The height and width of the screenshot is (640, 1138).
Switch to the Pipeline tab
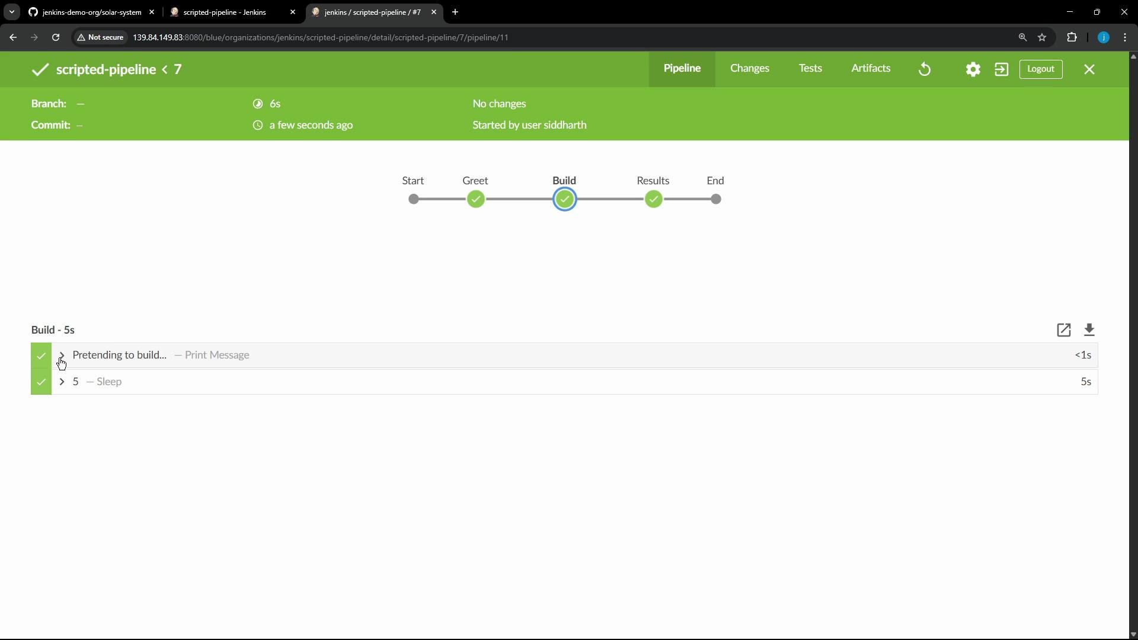pyautogui.click(x=682, y=69)
